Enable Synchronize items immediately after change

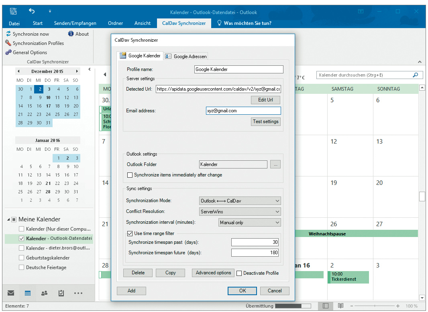click(130, 175)
